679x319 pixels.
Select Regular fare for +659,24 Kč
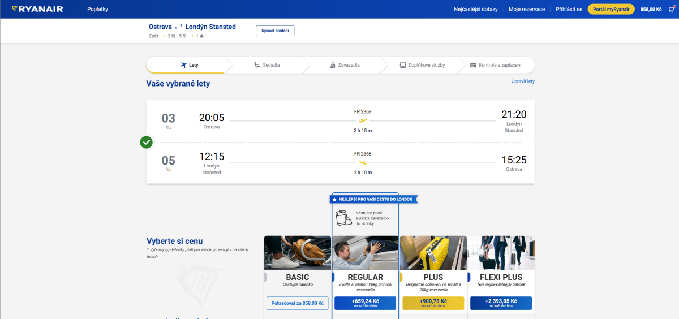(365, 303)
